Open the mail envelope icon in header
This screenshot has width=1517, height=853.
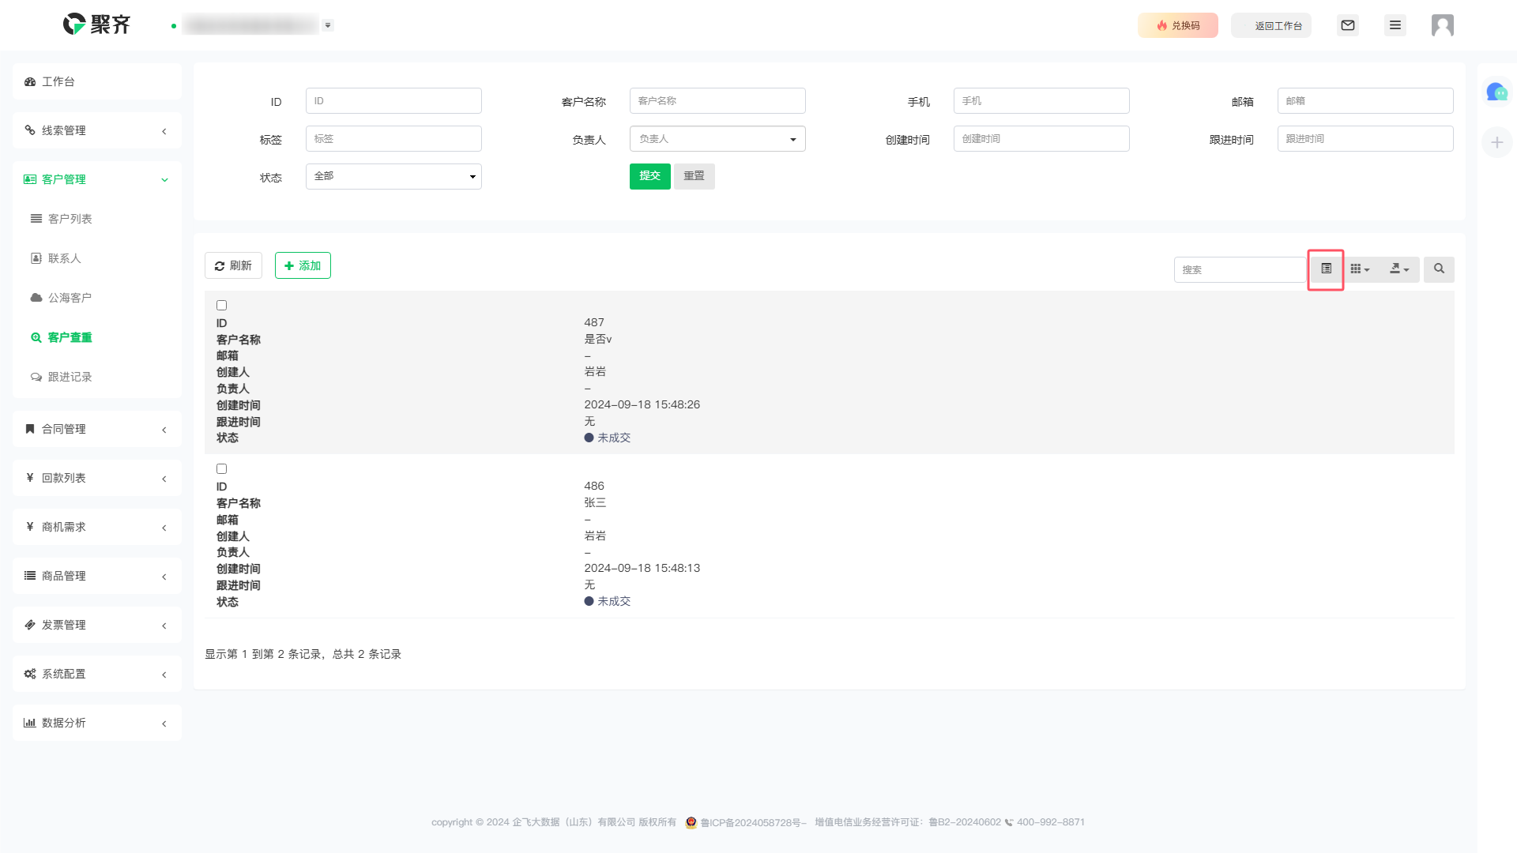point(1348,25)
